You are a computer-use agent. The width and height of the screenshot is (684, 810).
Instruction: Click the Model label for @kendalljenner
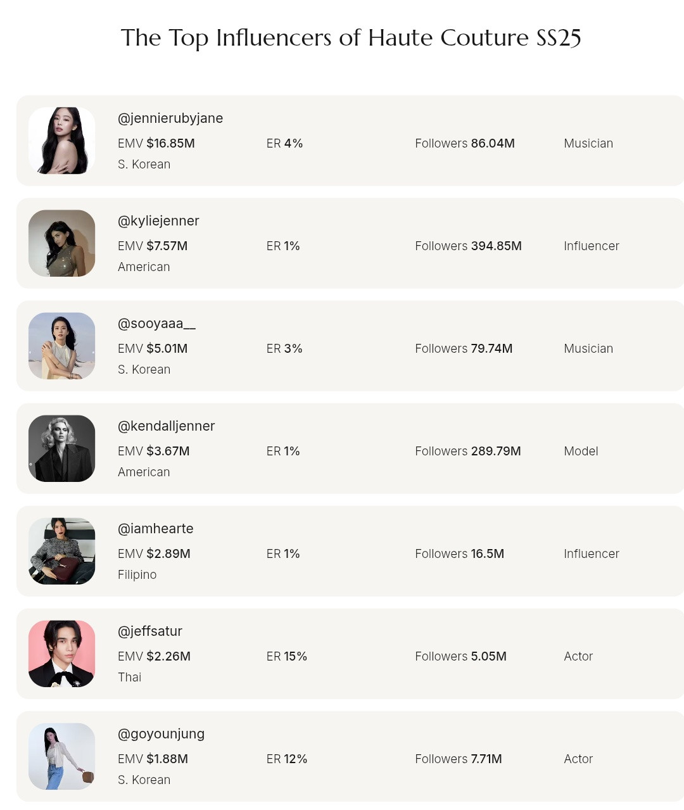(x=581, y=452)
